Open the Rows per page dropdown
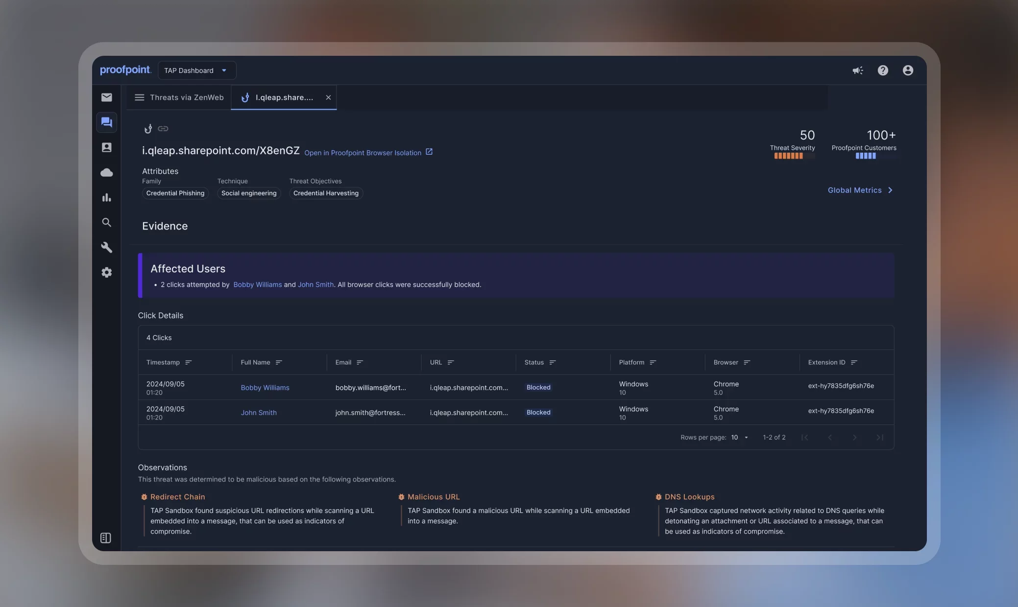This screenshot has height=607, width=1018. (740, 438)
